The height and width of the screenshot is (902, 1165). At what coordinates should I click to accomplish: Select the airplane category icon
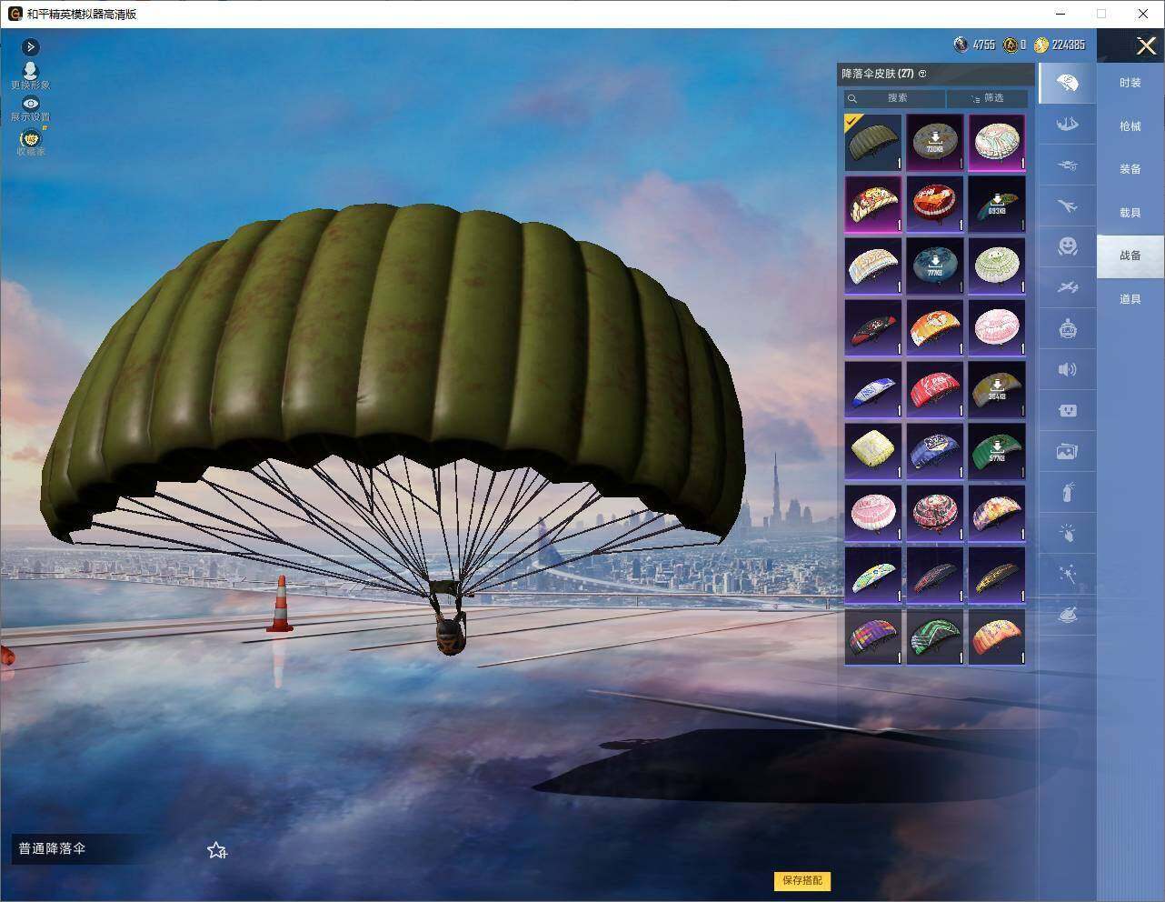pyautogui.click(x=1068, y=205)
